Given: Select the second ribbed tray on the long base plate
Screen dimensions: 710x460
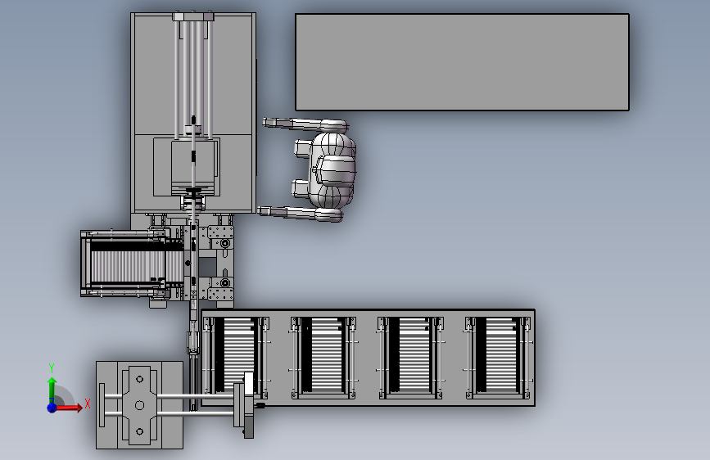Looking at the screenshot, I should point(323,358).
